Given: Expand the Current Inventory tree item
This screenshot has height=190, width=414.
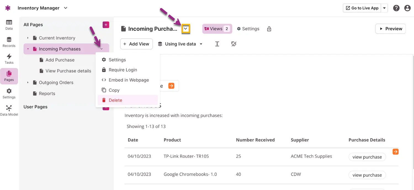Looking at the screenshot, I should point(28,38).
